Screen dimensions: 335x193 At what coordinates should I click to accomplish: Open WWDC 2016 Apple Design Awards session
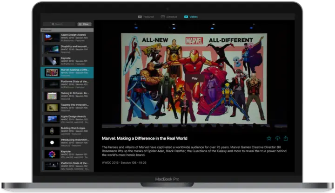pyautogui.click(x=67, y=38)
